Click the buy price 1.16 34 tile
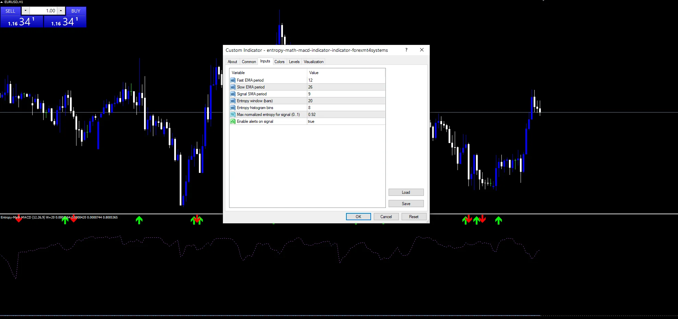The width and height of the screenshot is (678, 319). tap(65, 22)
